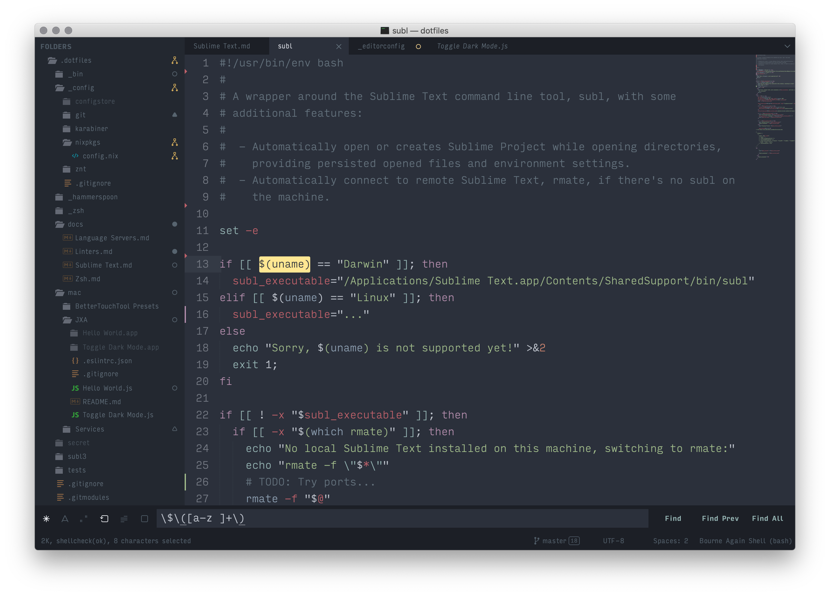Toggle regular expression search option
The image size is (830, 596).
(47, 518)
